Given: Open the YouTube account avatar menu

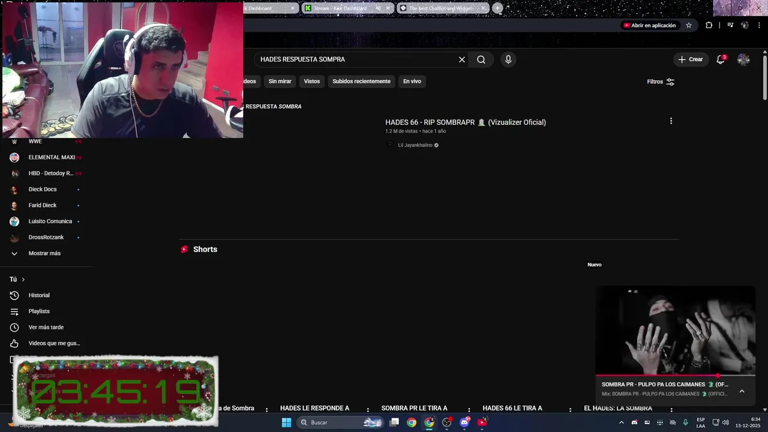Looking at the screenshot, I should tap(743, 59).
